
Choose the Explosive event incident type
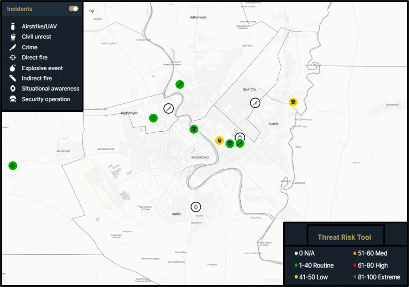point(42,68)
